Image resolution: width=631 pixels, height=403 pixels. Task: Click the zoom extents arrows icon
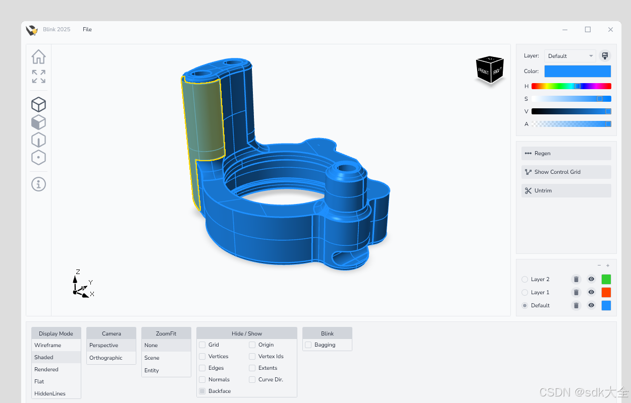[x=38, y=77]
